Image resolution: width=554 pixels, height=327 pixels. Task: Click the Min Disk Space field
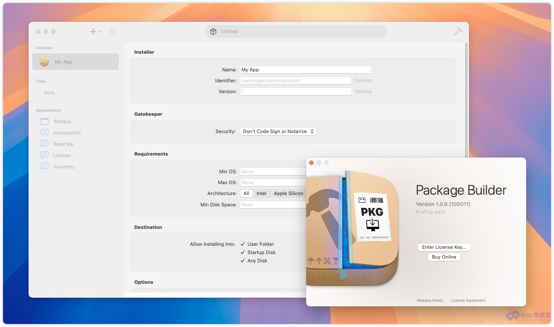click(273, 205)
